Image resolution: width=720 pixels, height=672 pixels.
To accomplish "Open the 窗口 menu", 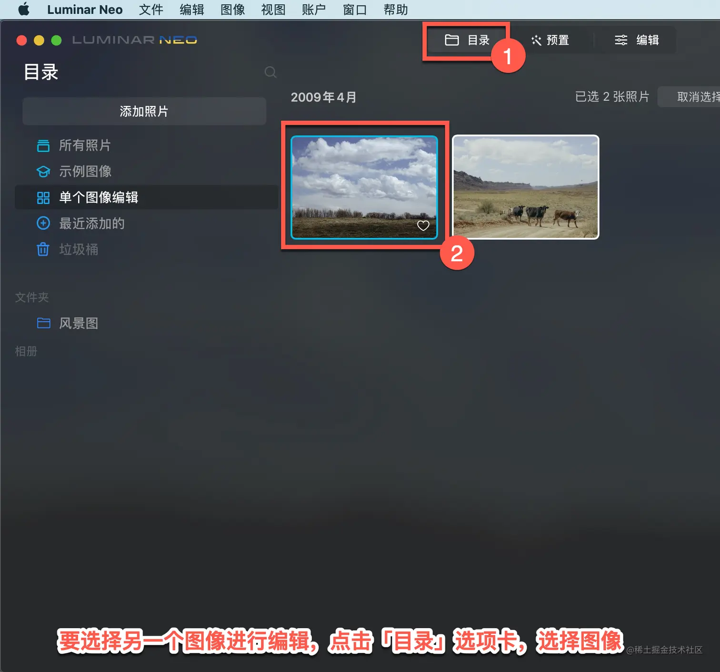I will (x=355, y=10).
